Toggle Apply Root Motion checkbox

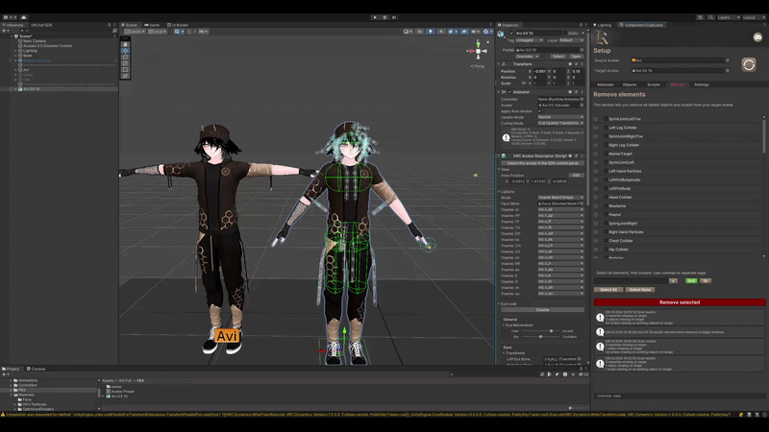pos(539,111)
